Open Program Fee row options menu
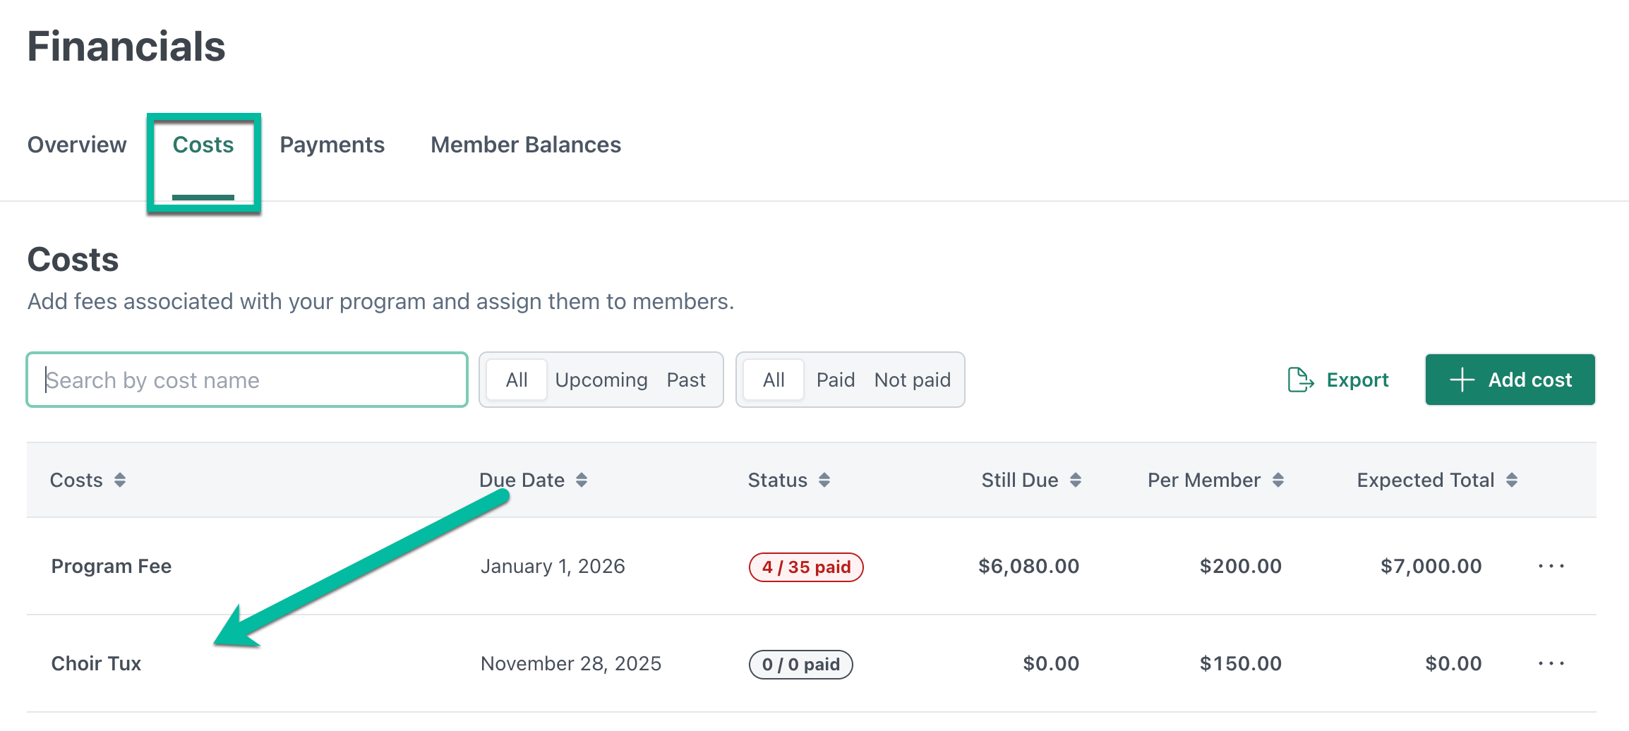1629x731 pixels. click(x=1551, y=566)
